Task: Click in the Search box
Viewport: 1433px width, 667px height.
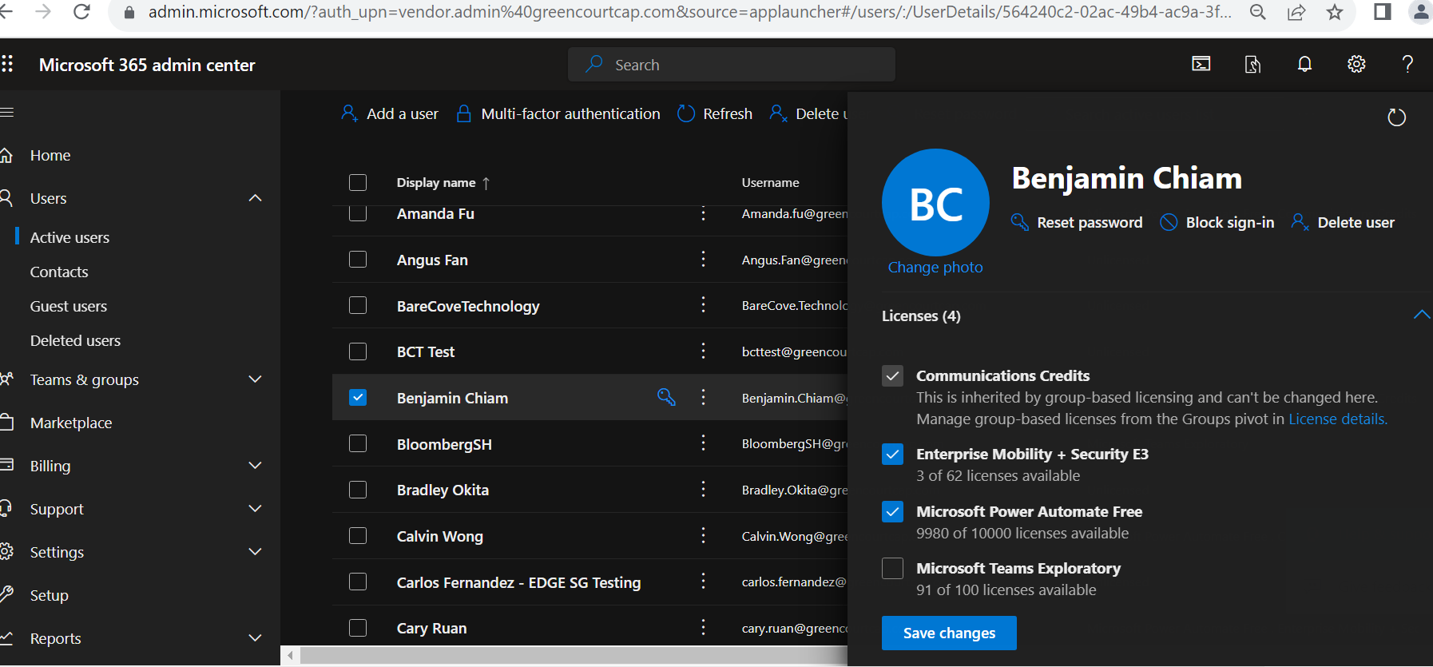Action: [731, 64]
